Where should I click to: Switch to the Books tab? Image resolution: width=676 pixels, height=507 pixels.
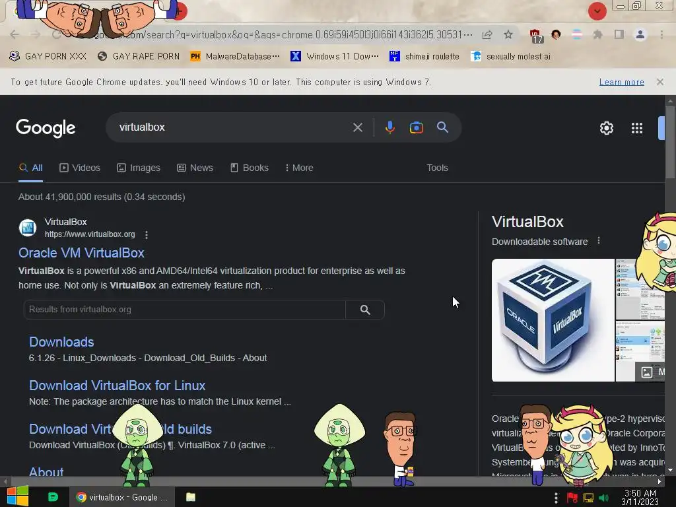(x=249, y=168)
